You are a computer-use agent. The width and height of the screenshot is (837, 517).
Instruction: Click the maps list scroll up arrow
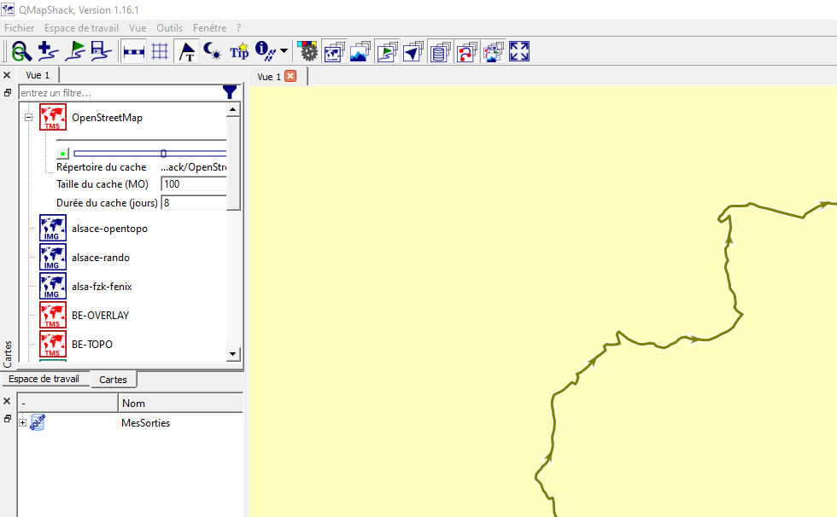pyautogui.click(x=232, y=110)
